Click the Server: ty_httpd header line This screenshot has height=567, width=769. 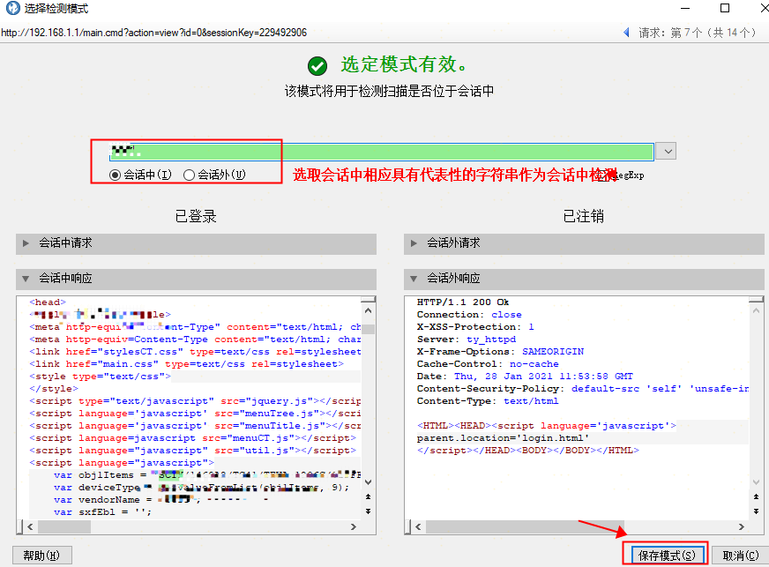467,339
